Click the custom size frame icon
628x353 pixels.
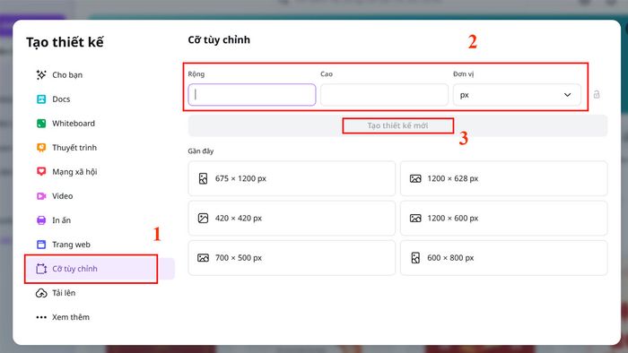coord(41,269)
